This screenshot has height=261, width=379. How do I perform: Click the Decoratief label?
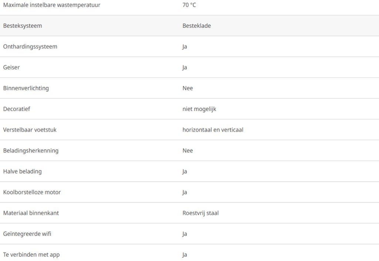pyautogui.click(x=16, y=109)
